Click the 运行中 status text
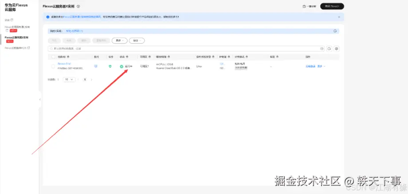The image size is (408, 194). tap(129, 67)
